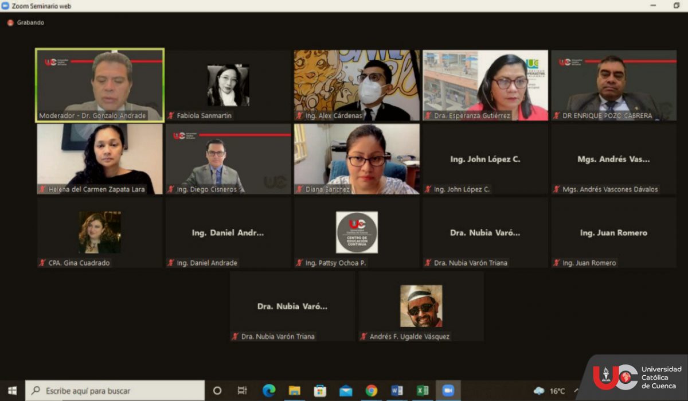Click the muted mic icon for Helena del Carmen Zapata Lara

tap(42, 189)
